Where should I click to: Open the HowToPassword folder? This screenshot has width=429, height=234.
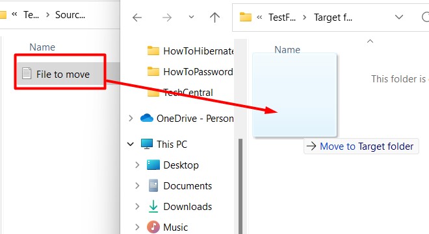[x=198, y=72]
